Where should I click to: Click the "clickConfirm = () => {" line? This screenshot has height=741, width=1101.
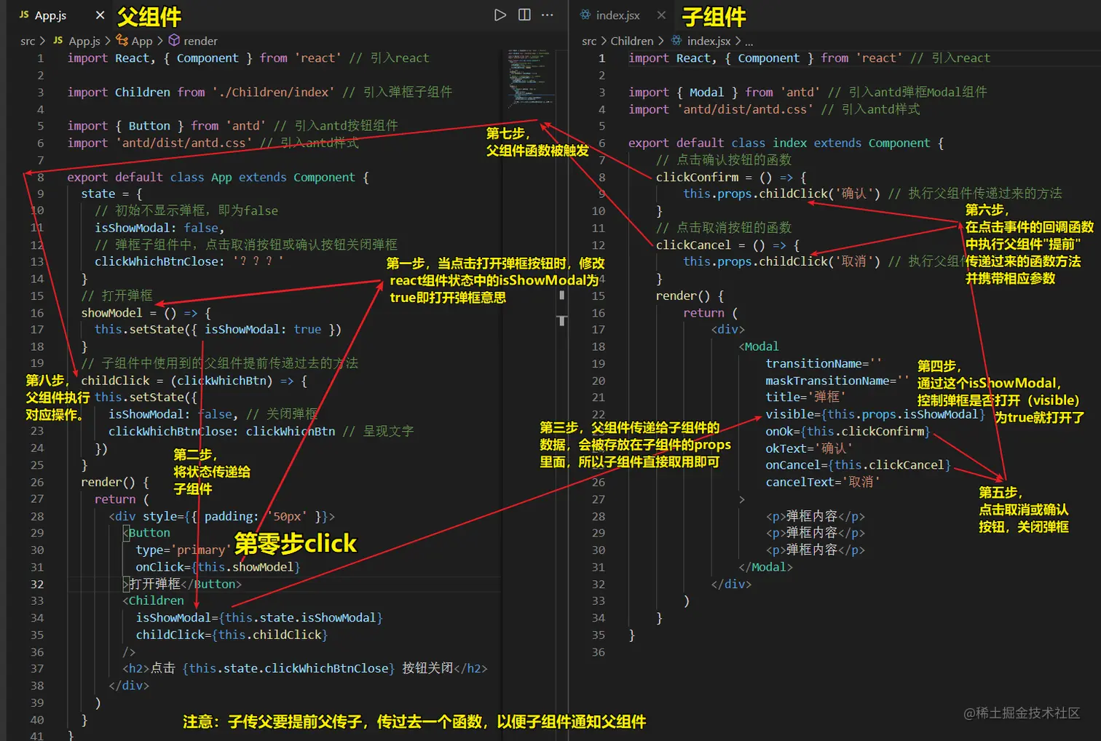tap(731, 177)
